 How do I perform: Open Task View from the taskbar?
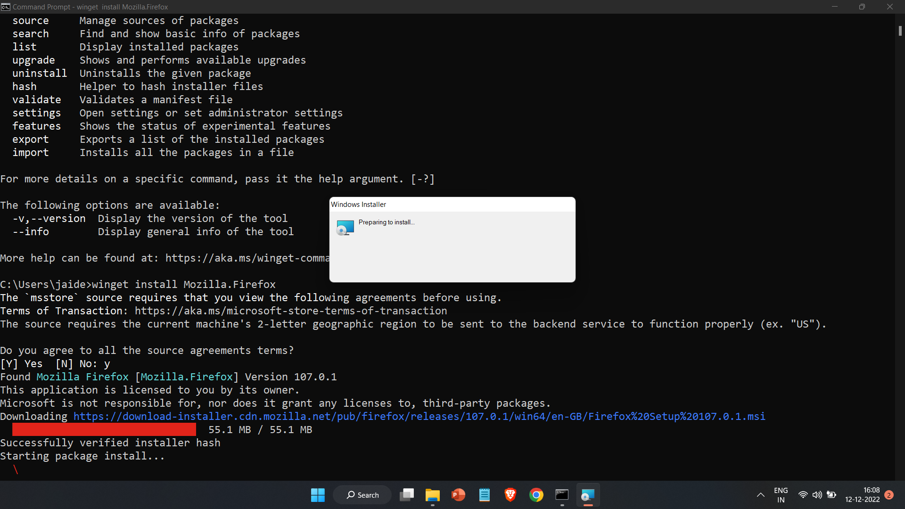point(407,495)
